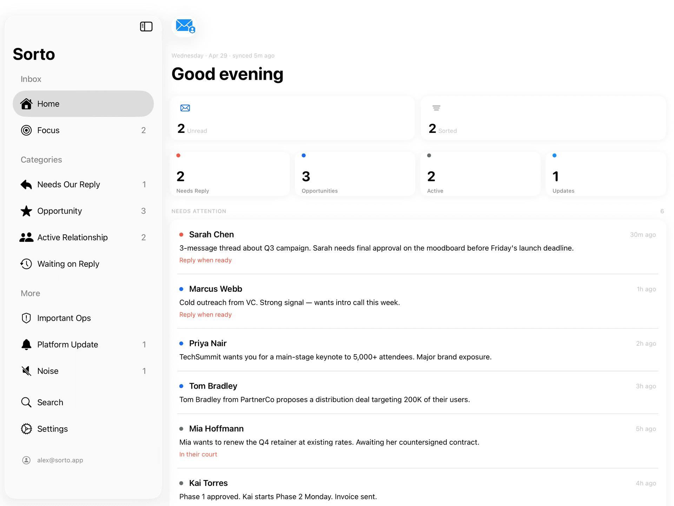Click the Home house icon
674x506 pixels.
26,104
